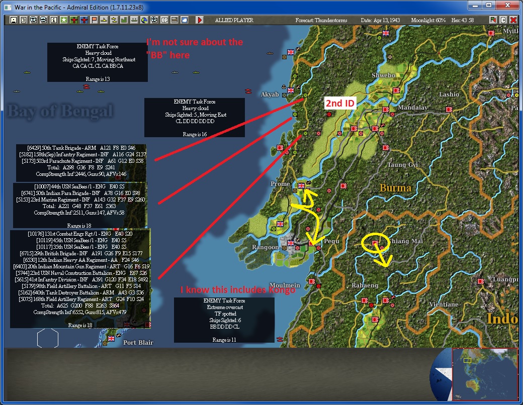Click the compass-style box icon before OP

(x=154, y=20)
